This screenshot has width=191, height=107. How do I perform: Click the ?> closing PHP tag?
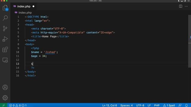33,68
